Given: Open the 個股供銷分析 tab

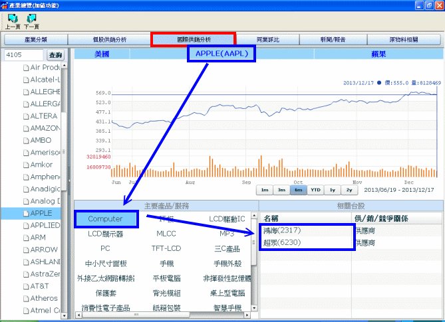Looking at the screenshot, I should click(110, 40).
